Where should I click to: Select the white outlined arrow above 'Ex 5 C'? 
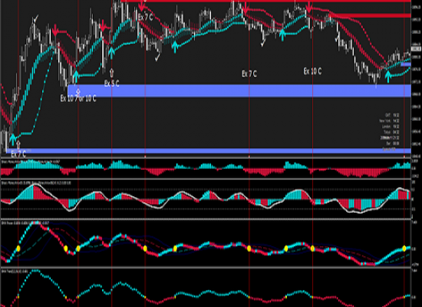click(x=112, y=73)
